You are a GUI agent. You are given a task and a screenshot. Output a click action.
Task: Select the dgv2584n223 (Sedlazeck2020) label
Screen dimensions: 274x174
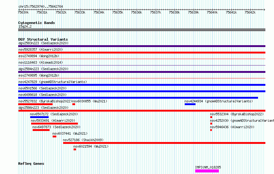[43, 69]
